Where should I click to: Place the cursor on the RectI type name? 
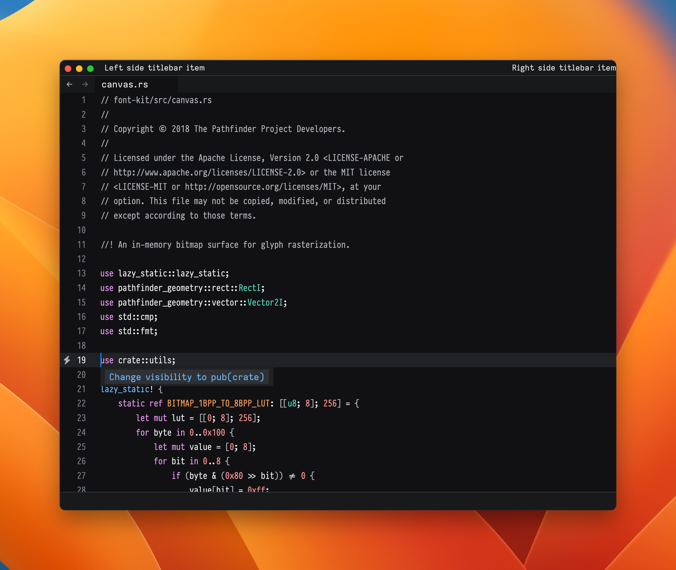(250, 288)
